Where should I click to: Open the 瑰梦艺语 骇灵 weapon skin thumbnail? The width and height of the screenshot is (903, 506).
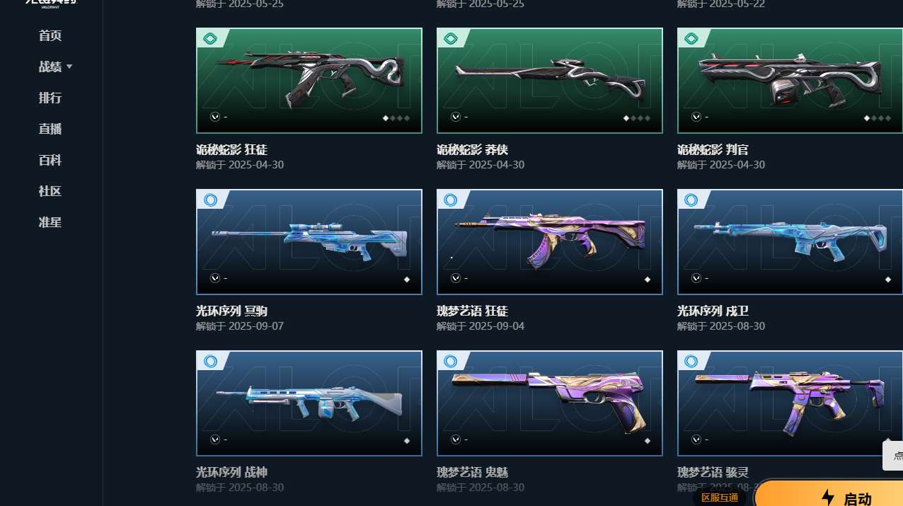790,403
